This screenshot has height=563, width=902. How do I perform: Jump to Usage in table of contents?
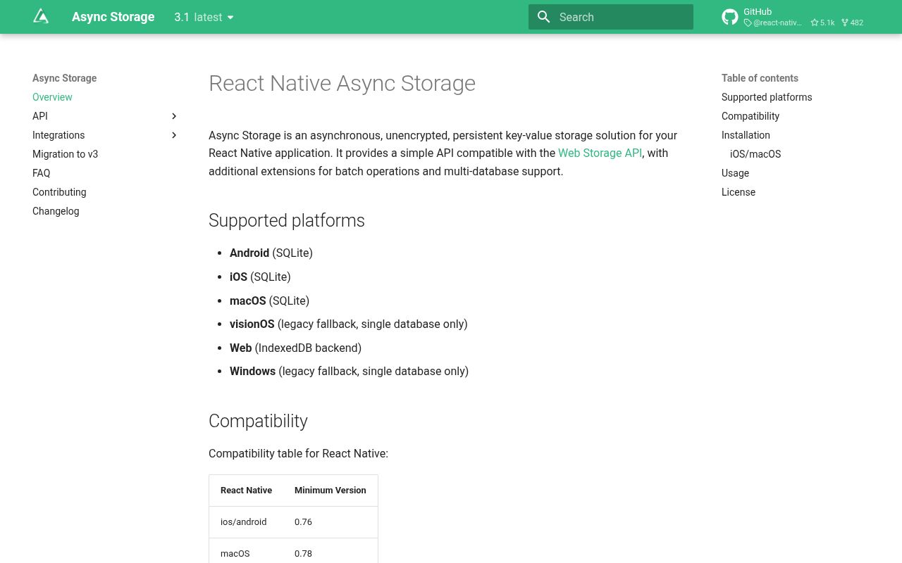click(x=735, y=173)
